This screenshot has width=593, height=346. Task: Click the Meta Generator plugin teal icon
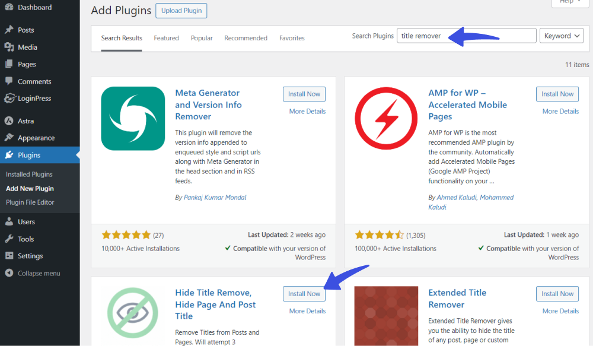(x=133, y=119)
